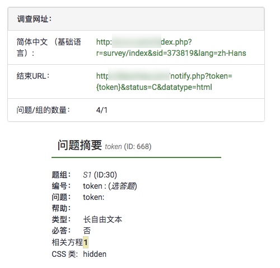Viewport: 280px width, 268px height.
Task: Click the S1 question group name
Action: coord(87,175)
